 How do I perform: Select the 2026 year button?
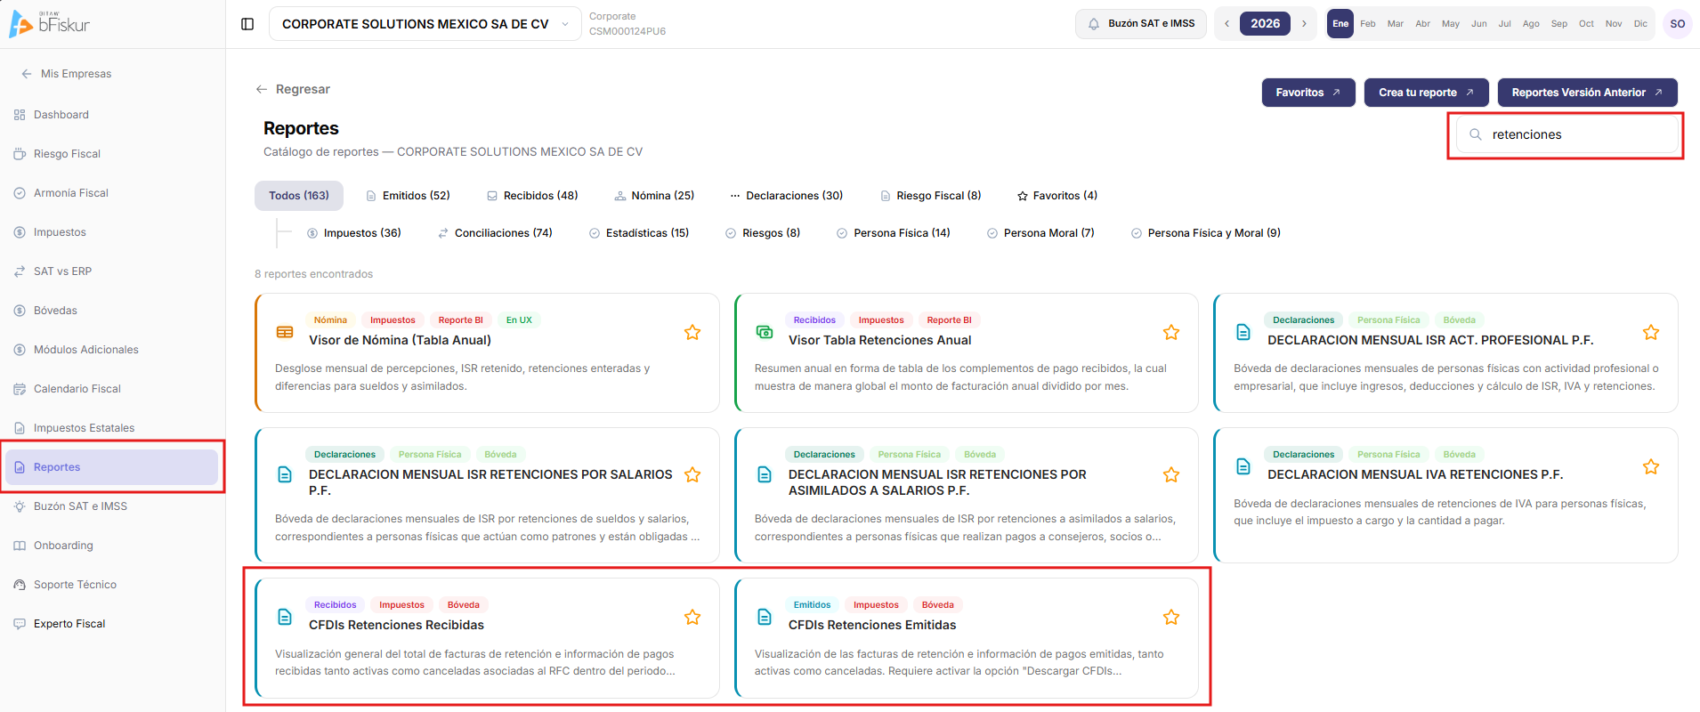(1265, 24)
